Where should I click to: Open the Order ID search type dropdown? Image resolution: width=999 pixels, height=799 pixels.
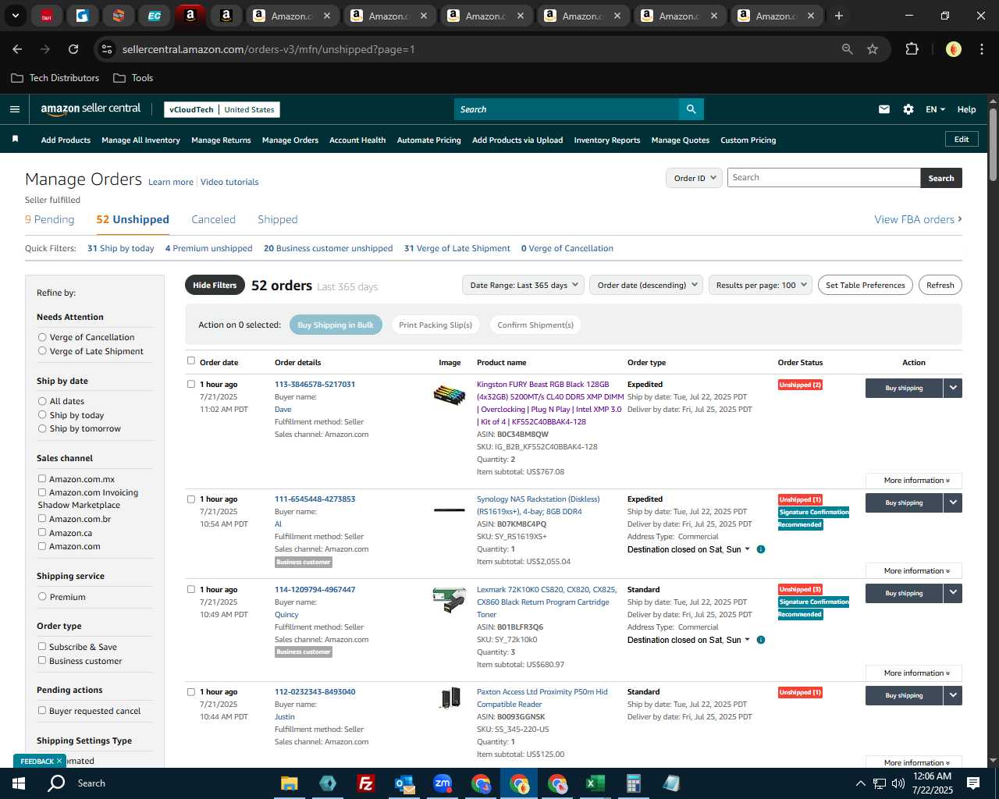pyautogui.click(x=694, y=178)
